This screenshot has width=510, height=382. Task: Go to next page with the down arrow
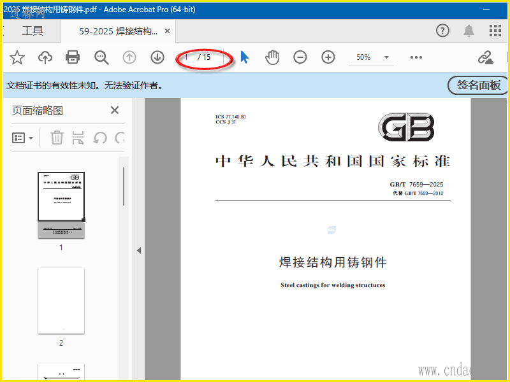[157, 57]
